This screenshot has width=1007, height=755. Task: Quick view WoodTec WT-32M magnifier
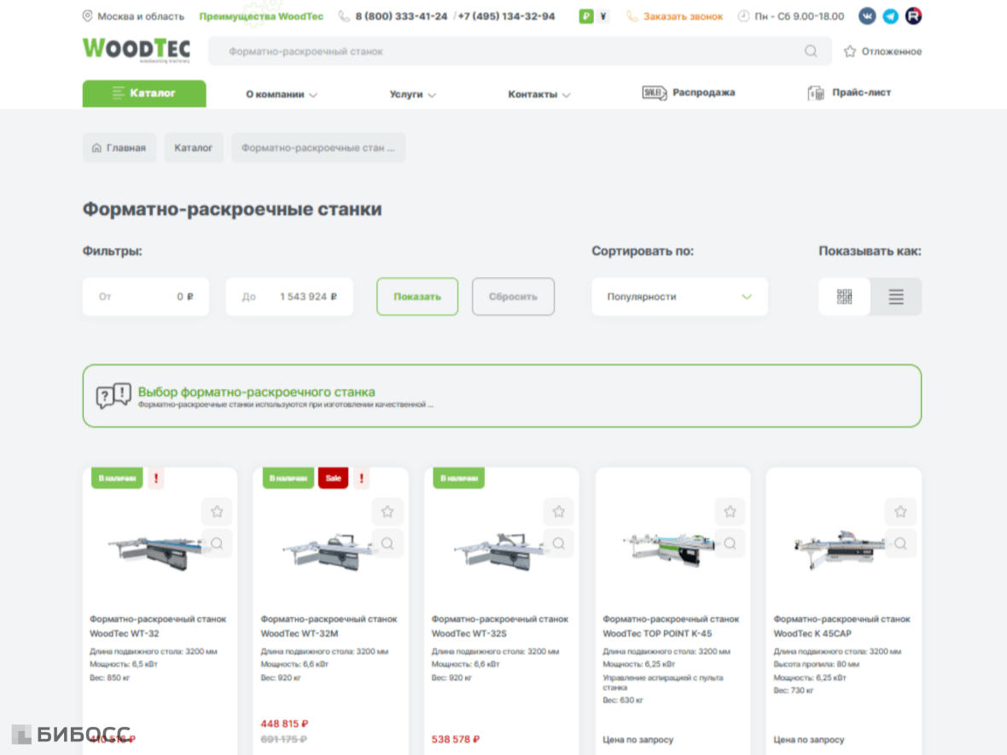coord(387,543)
